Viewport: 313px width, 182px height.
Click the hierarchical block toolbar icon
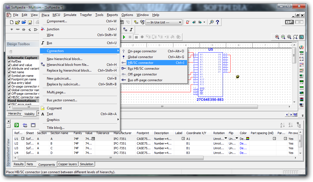tap(125, 29)
